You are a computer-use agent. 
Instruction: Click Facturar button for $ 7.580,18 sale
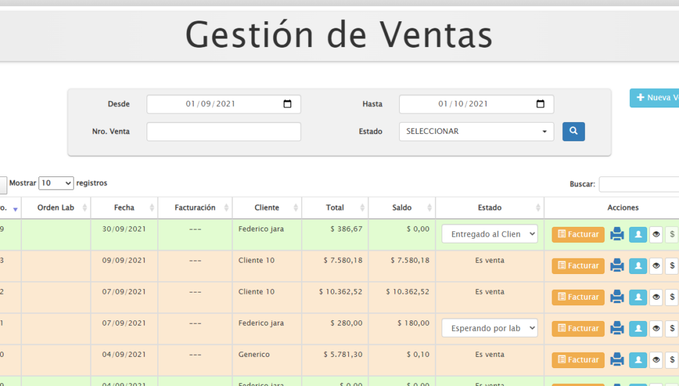[578, 265]
